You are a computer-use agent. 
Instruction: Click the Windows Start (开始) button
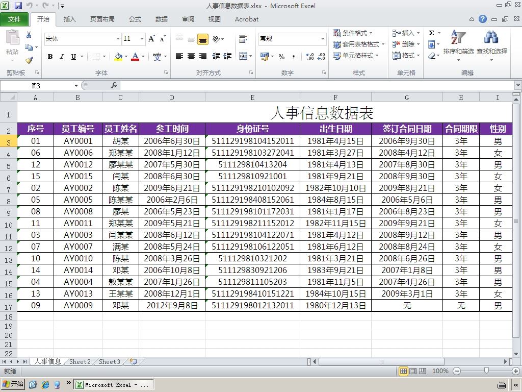coord(14,384)
